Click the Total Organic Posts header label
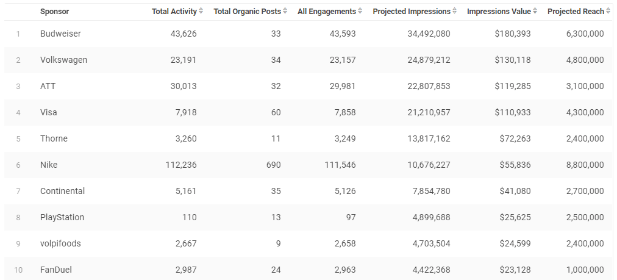617x280 pixels. (248, 12)
